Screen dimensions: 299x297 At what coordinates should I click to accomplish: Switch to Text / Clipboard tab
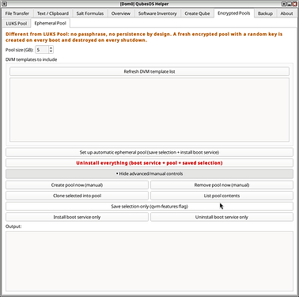[x=53, y=13]
